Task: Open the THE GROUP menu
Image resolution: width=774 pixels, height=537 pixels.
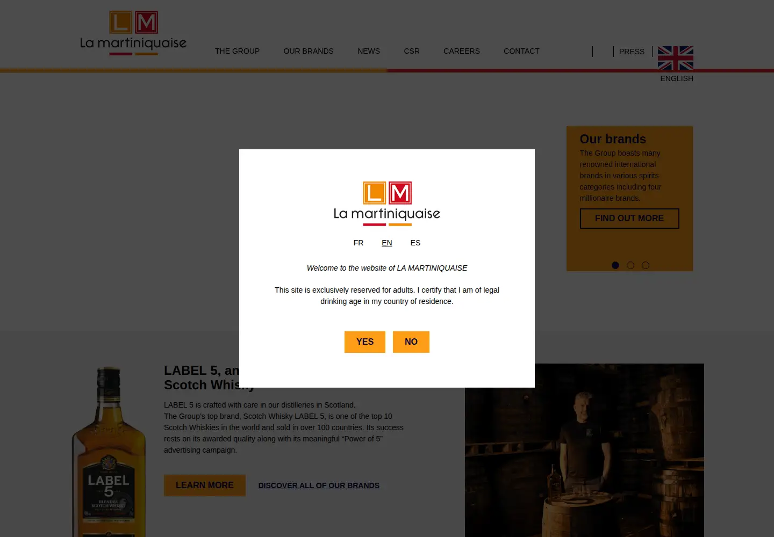Action: (237, 51)
